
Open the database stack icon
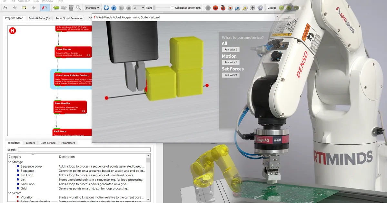pos(253,8)
